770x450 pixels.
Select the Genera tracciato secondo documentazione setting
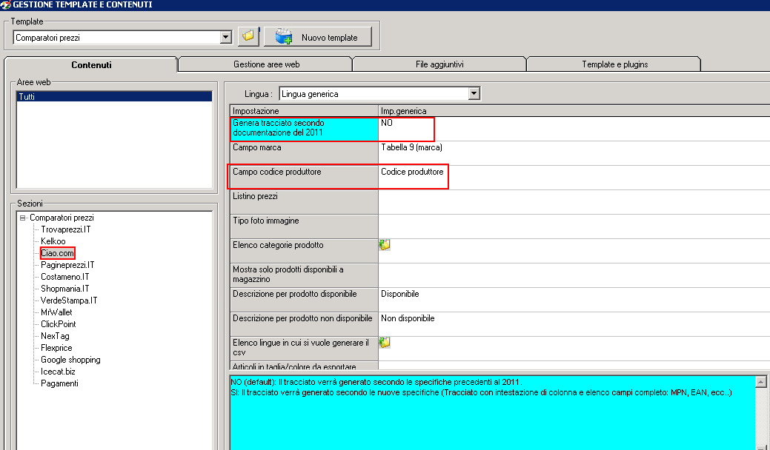304,129
